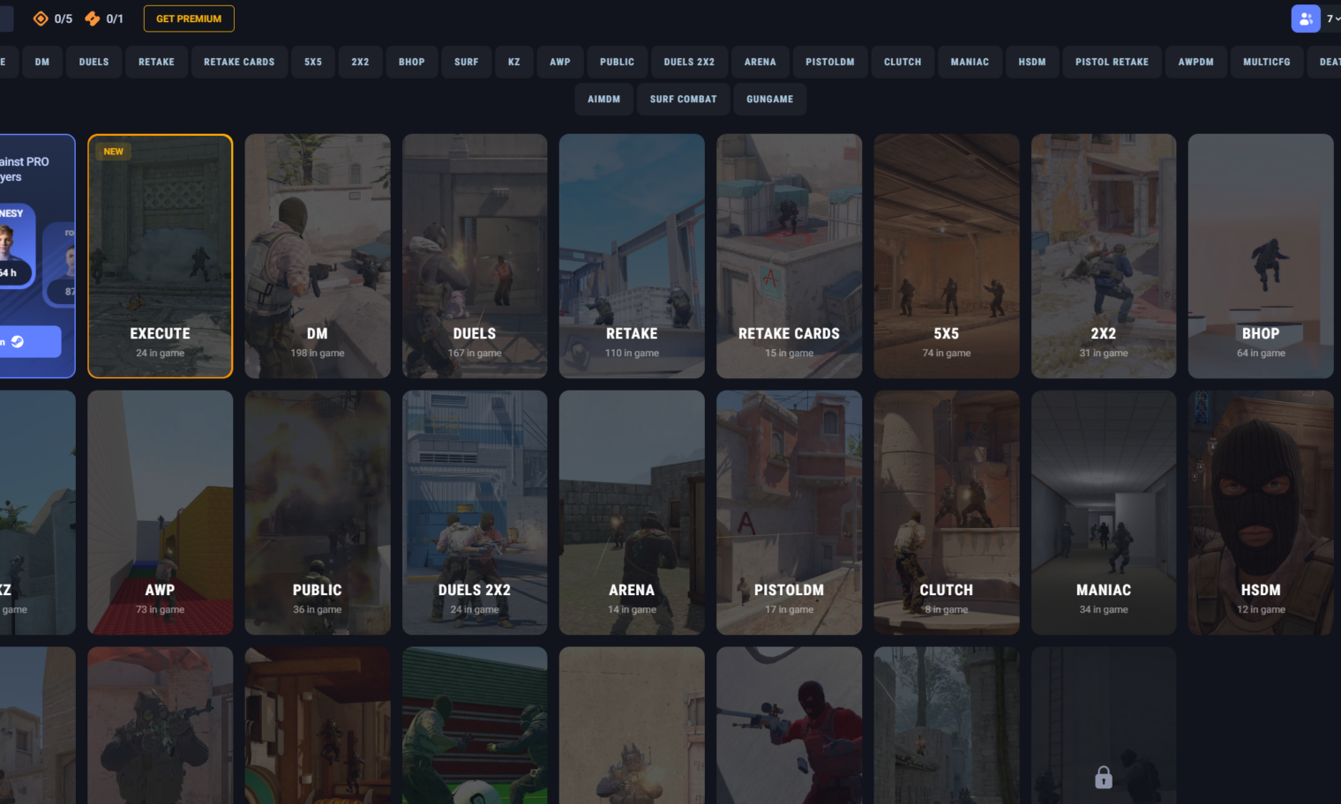Open the BHOP mode card
Image resolution: width=1341 pixels, height=804 pixels.
click(x=1261, y=256)
